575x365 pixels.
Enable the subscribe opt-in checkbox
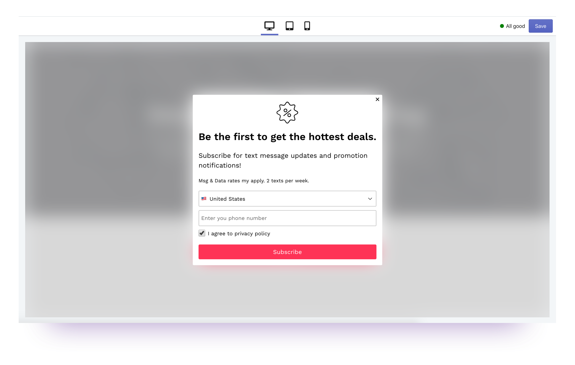201,233
